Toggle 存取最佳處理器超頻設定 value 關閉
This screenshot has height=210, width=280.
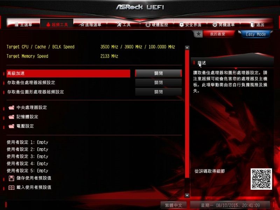pyautogui.click(x=159, y=83)
